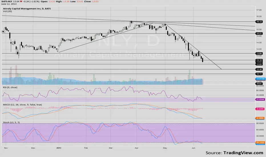Click the Open: 13.33 value
Image resolution: width=266 pixels, height=157 pixels.
coord(48,1)
